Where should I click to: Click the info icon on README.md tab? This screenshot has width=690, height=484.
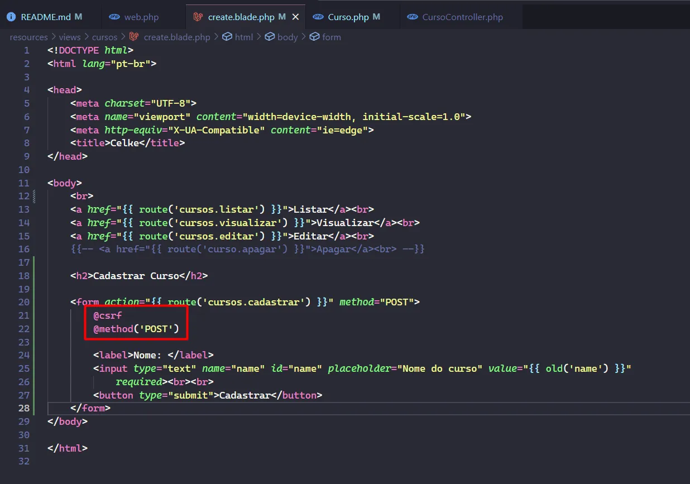click(x=11, y=17)
